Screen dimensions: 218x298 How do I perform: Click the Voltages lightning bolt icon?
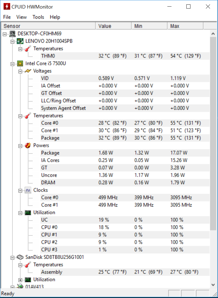28,71
